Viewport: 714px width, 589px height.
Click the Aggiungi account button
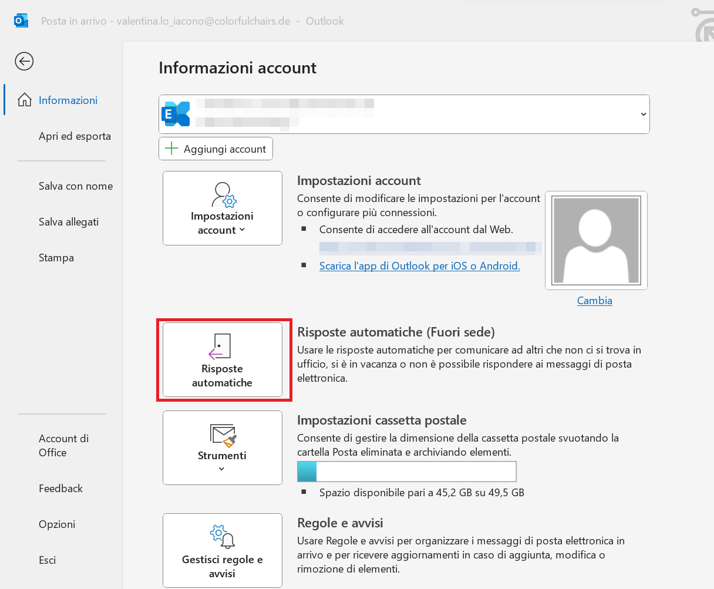(215, 149)
